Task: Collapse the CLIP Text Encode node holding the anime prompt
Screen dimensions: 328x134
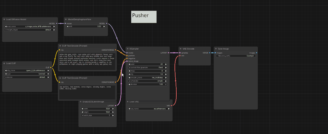Action: 60,45
